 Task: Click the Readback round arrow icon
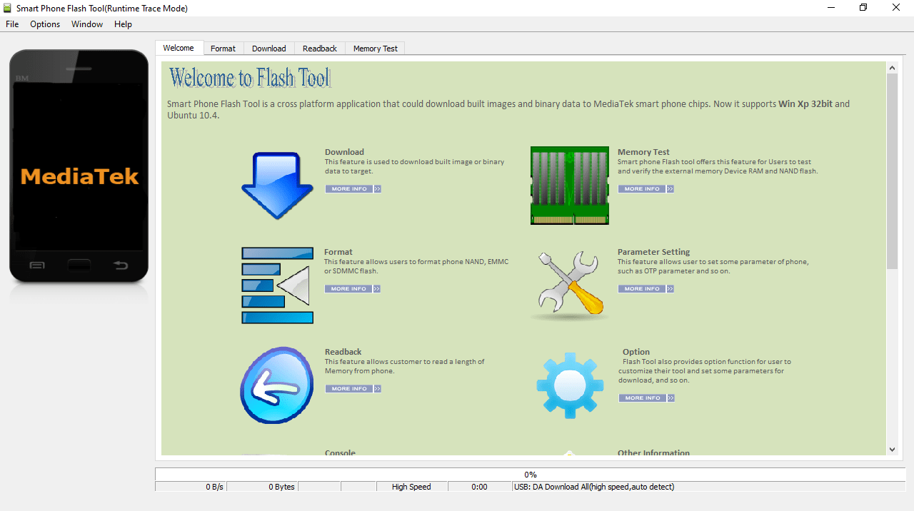[276, 385]
